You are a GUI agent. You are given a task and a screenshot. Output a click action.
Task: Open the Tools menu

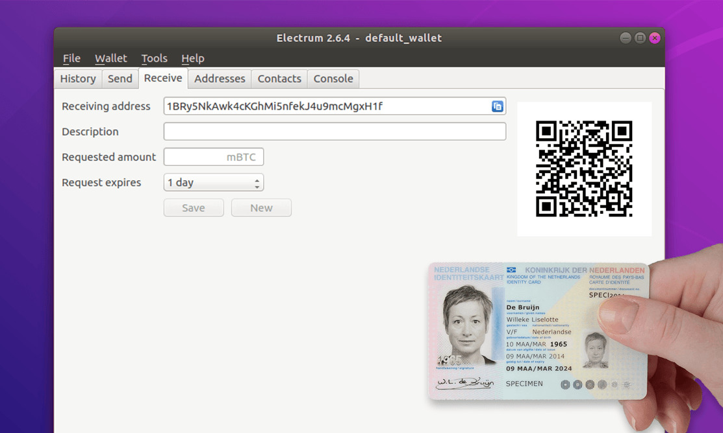pos(154,58)
